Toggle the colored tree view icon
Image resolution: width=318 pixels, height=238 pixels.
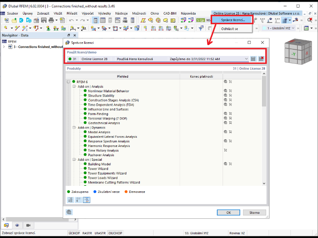[87, 200]
